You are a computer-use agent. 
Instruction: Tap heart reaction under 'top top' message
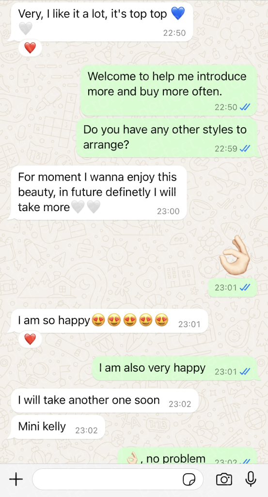pos(30,48)
